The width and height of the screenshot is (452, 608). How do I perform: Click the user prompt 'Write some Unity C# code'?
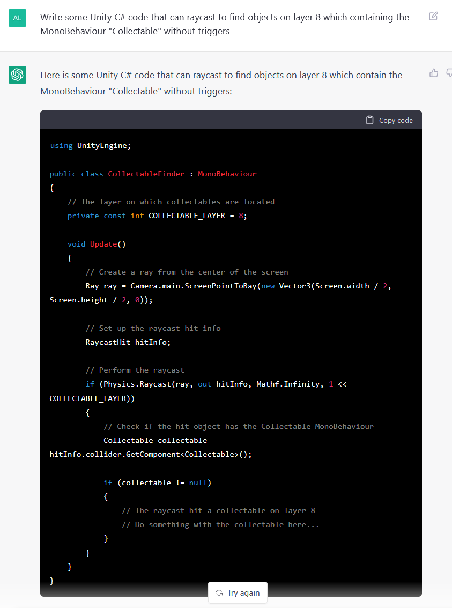click(225, 24)
